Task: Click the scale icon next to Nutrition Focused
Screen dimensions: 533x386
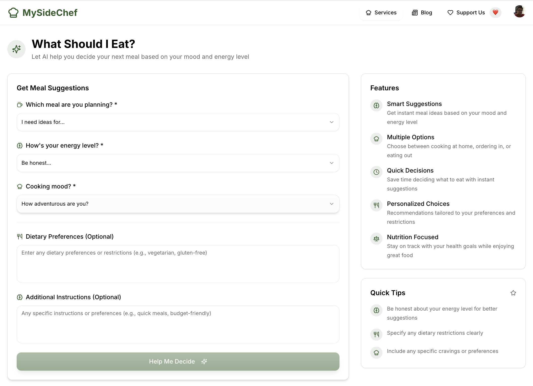Action: click(376, 239)
